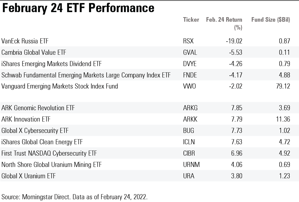This screenshot has width=299, height=202.
Task: Select the -19.02 return value
Action: (234, 41)
